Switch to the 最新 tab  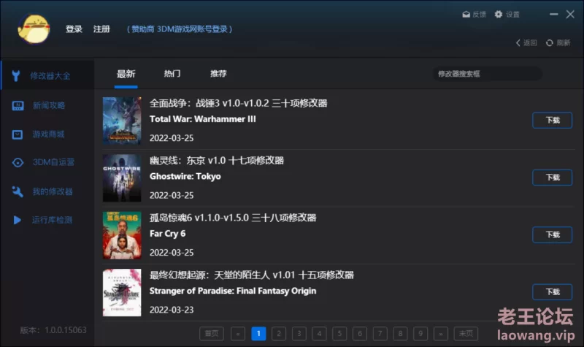point(126,74)
